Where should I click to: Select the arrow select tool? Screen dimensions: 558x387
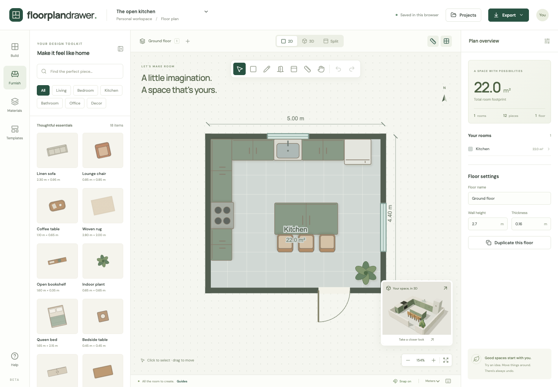point(239,69)
